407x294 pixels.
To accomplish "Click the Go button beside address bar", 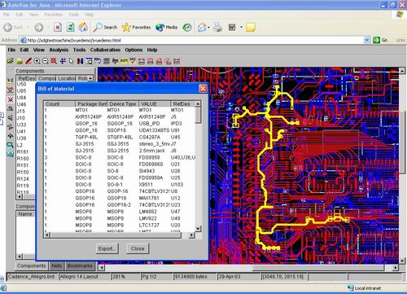I will [380, 40].
